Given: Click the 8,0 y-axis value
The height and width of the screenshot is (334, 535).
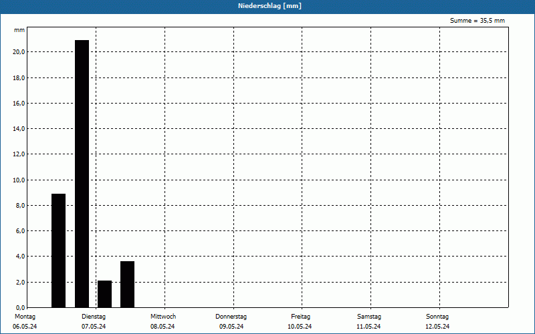Looking at the screenshot, I should point(20,206).
